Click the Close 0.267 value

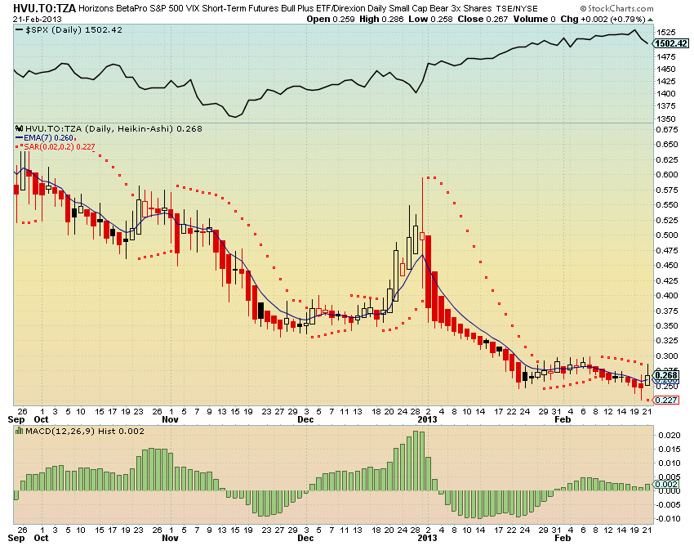(x=483, y=19)
